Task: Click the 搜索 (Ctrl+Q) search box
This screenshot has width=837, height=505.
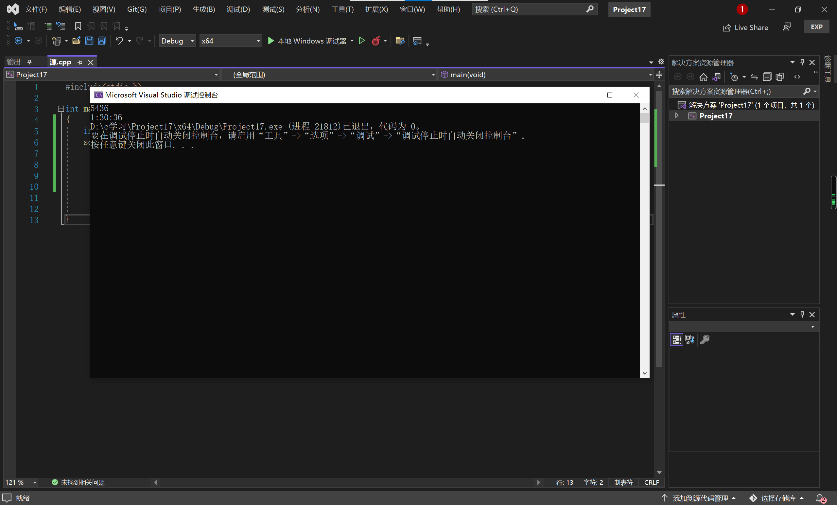Action: click(530, 9)
